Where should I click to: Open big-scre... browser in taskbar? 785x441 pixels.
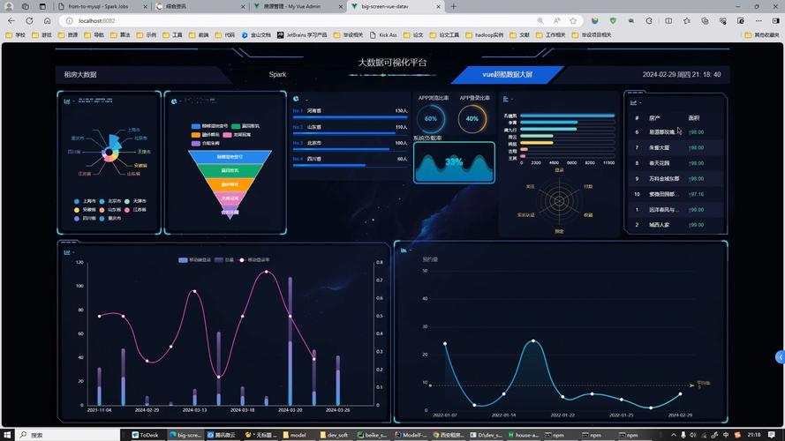(x=185, y=435)
